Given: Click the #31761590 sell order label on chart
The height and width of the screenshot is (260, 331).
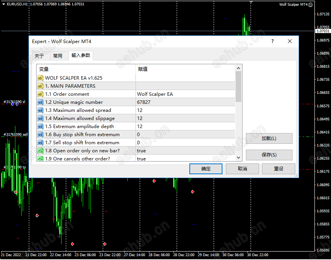Looking at the screenshot, I should coord(16,134).
